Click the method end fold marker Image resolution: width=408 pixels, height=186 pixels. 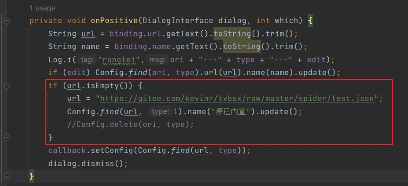click(x=7, y=176)
